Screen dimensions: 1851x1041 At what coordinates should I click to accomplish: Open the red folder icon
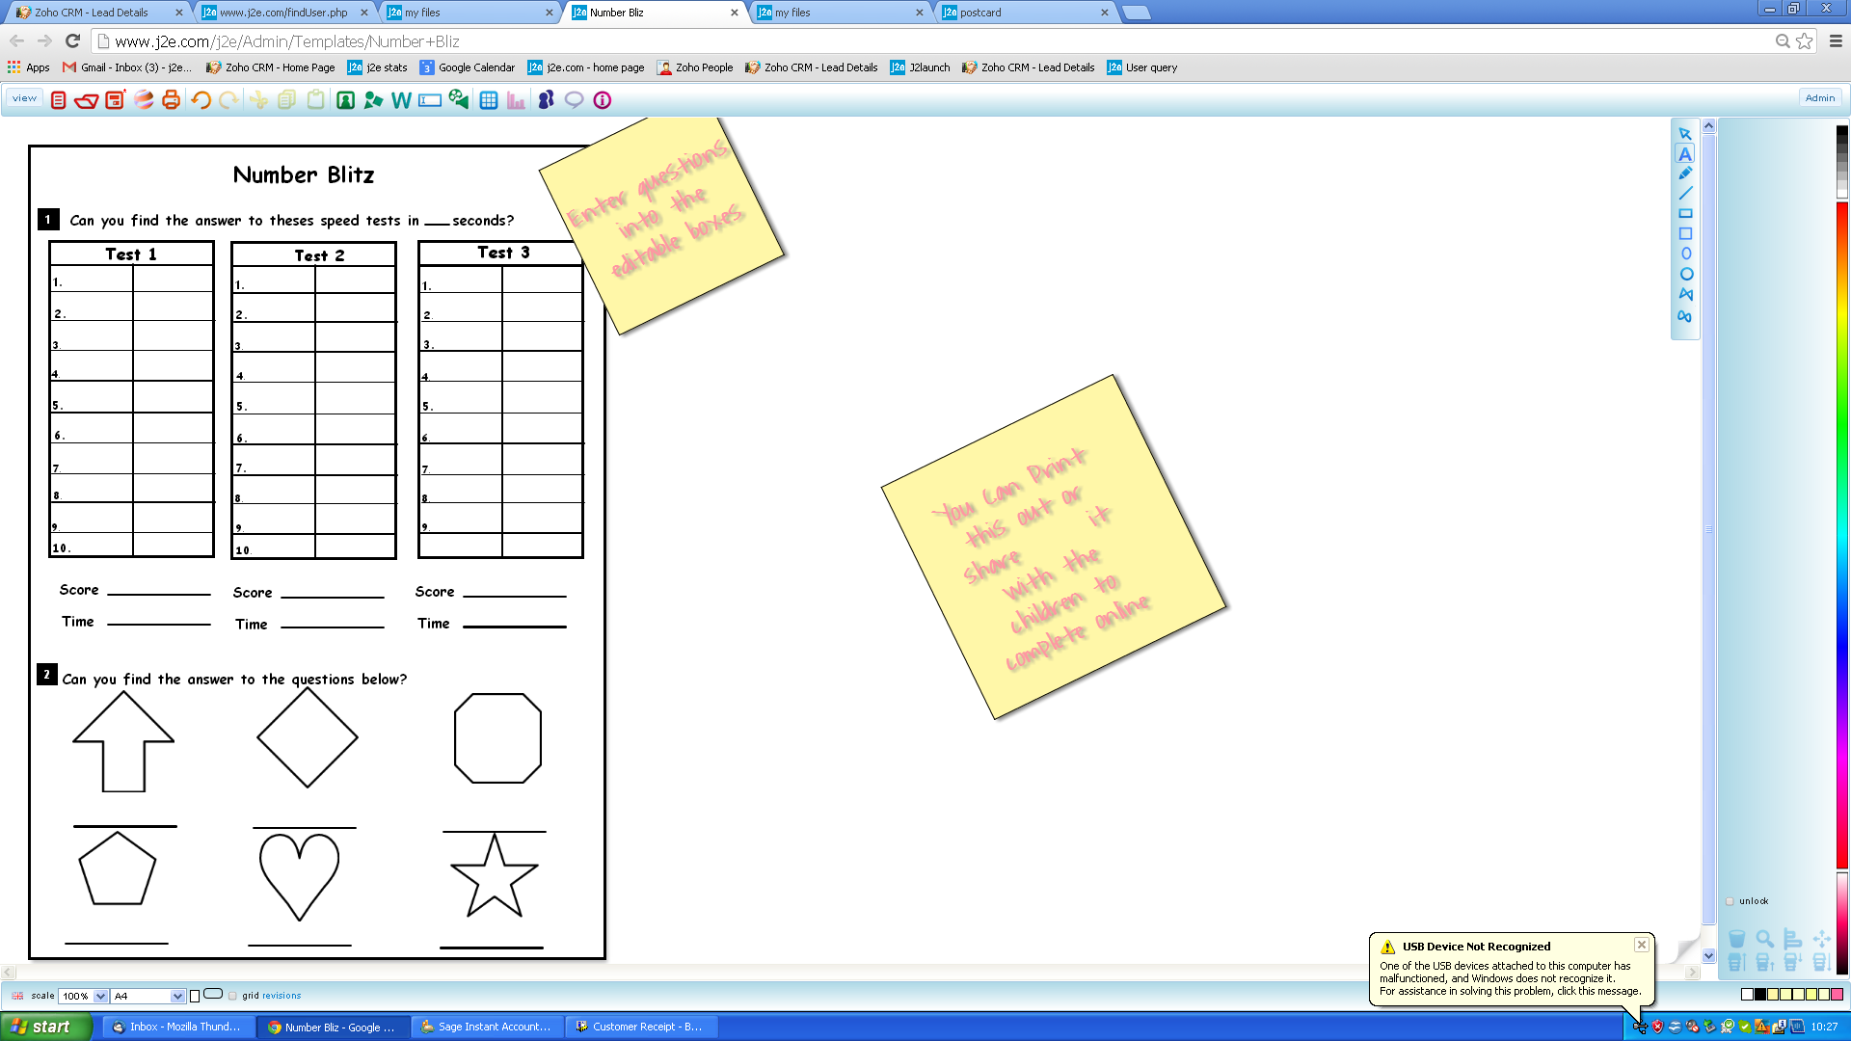[x=86, y=100]
